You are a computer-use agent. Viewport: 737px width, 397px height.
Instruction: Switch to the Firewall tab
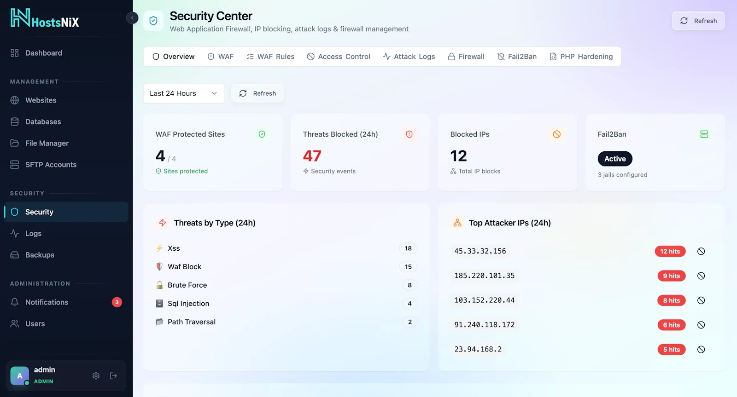[x=466, y=57]
